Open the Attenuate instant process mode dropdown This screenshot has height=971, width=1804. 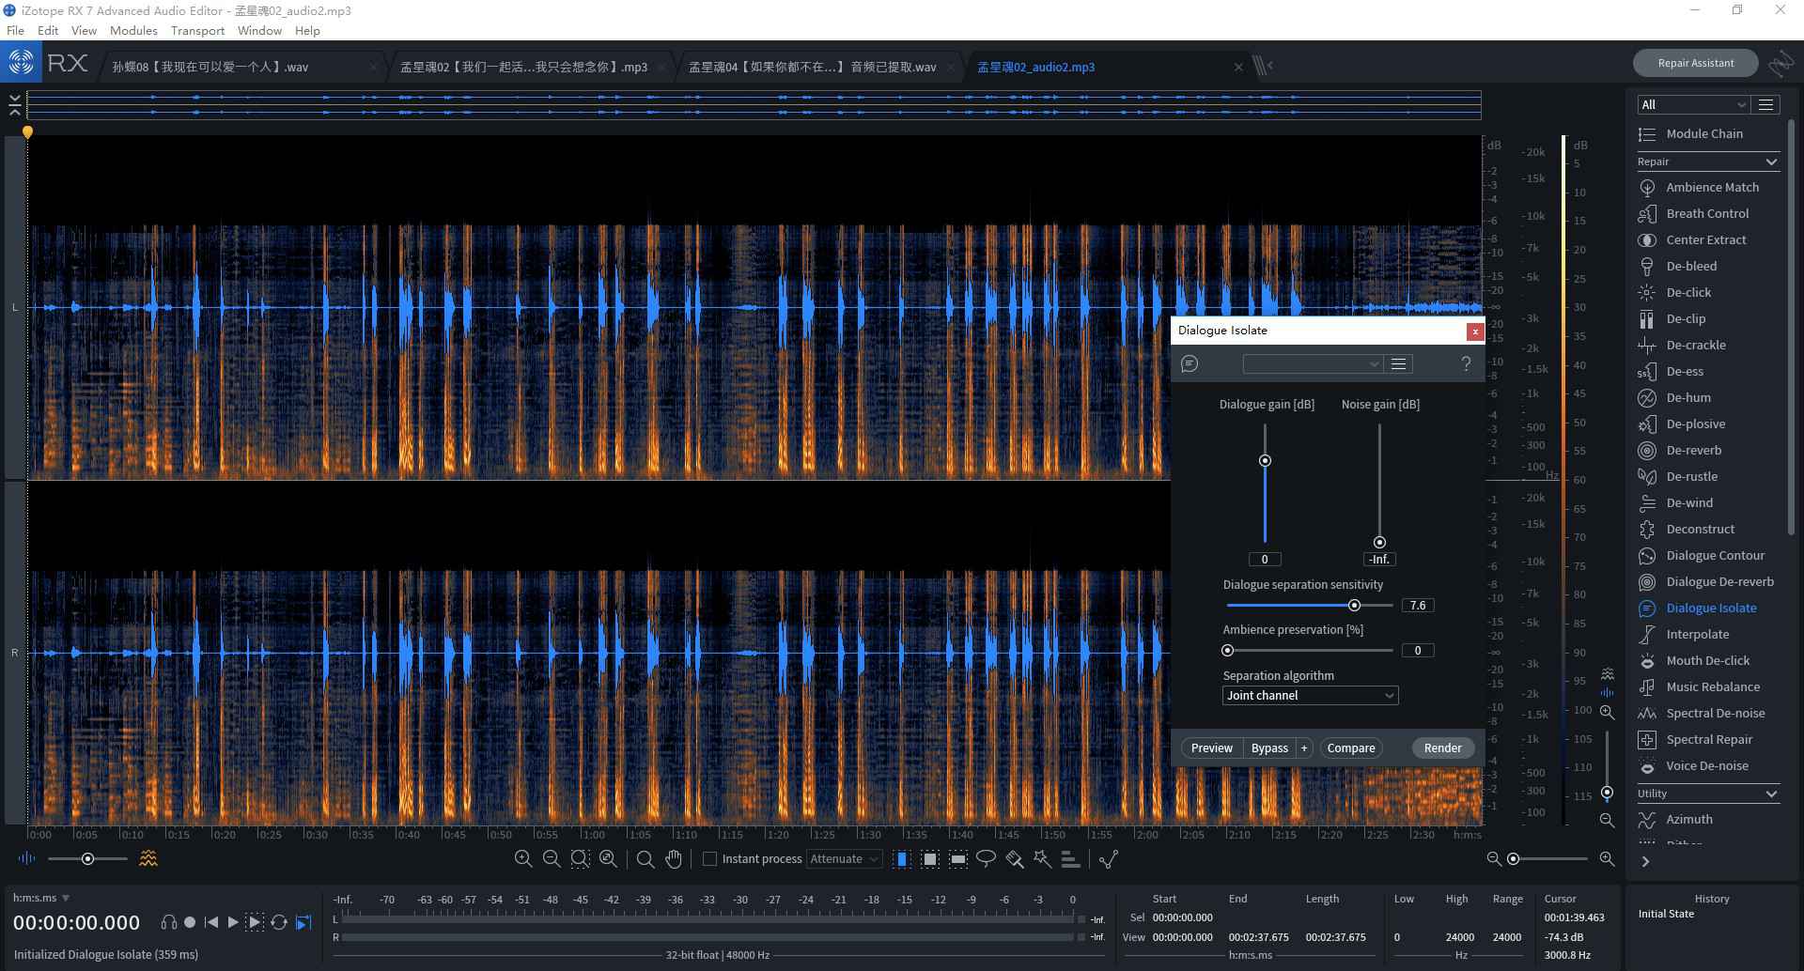(x=844, y=858)
